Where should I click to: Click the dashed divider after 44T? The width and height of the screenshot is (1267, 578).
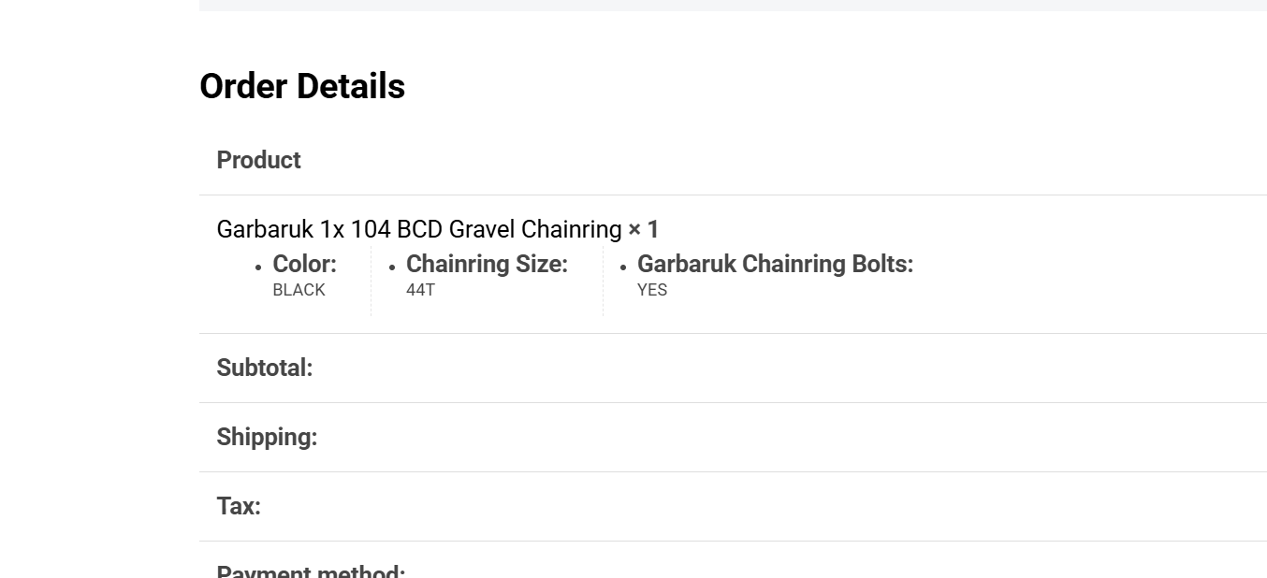603,282
